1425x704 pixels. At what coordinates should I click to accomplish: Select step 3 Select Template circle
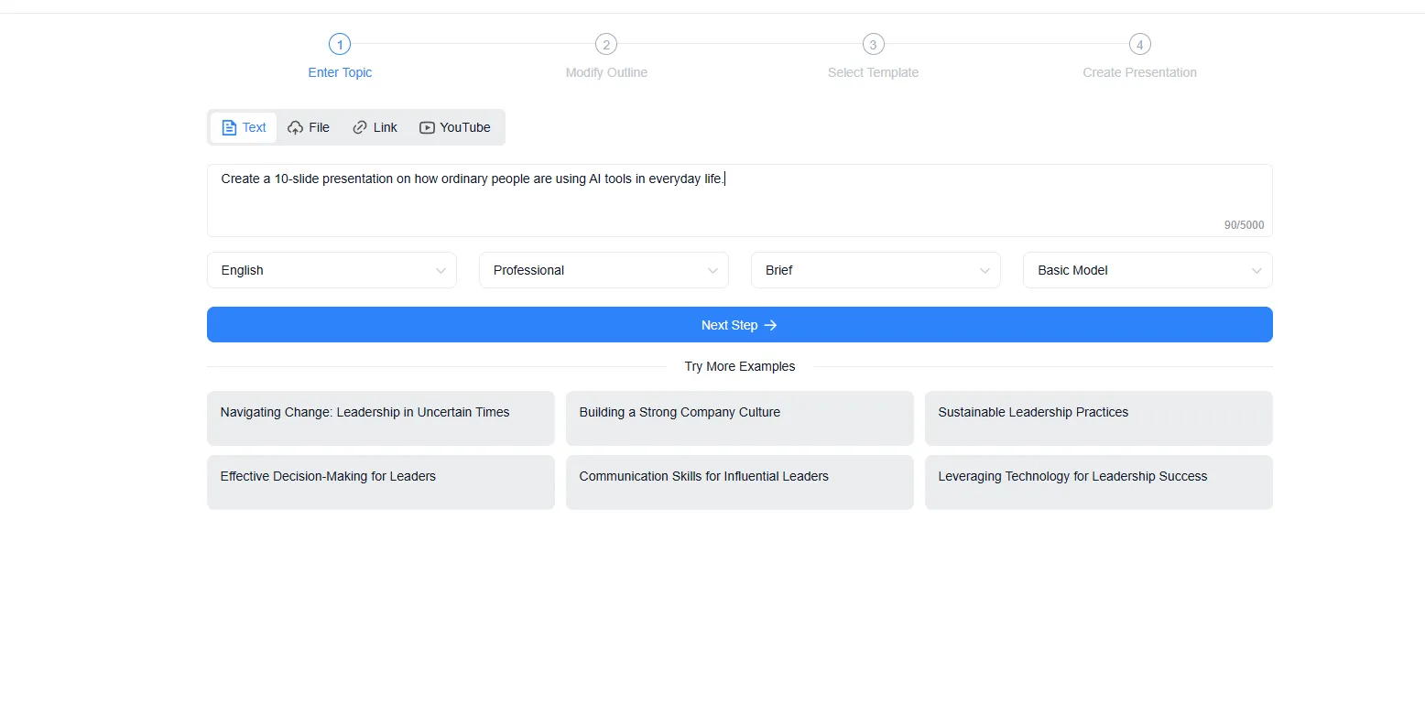[873, 44]
